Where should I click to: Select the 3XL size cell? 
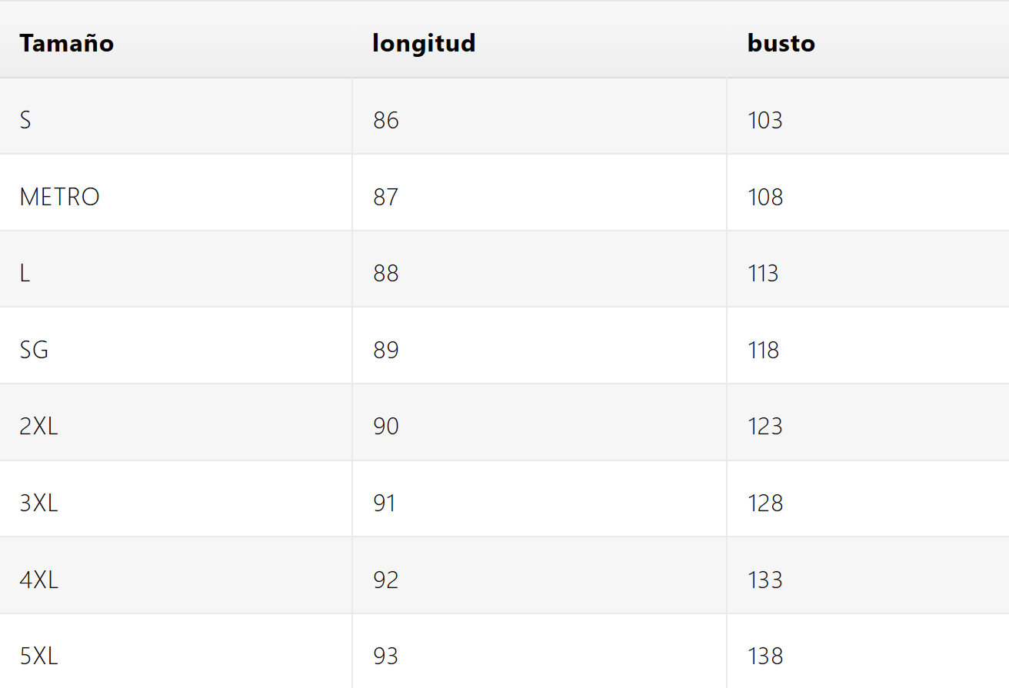click(x=38, y=503)
